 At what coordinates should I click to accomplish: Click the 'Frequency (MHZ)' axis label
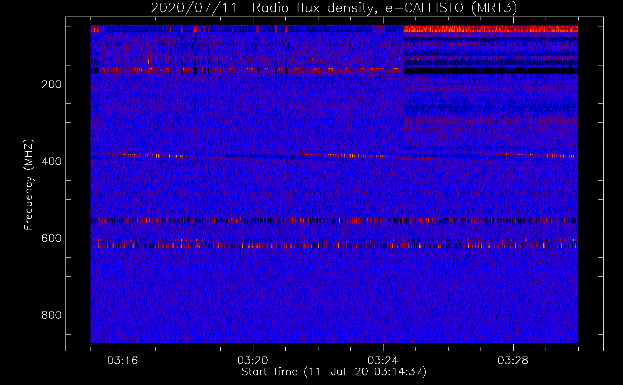click(x=29, y=185)
